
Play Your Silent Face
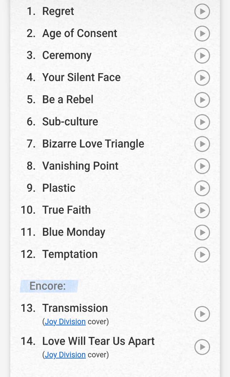202,78
